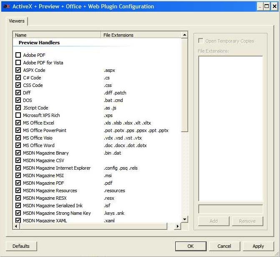Enable the Adobe PDF for Vista checkbox

pyautogui.click(x=18, y=62)
